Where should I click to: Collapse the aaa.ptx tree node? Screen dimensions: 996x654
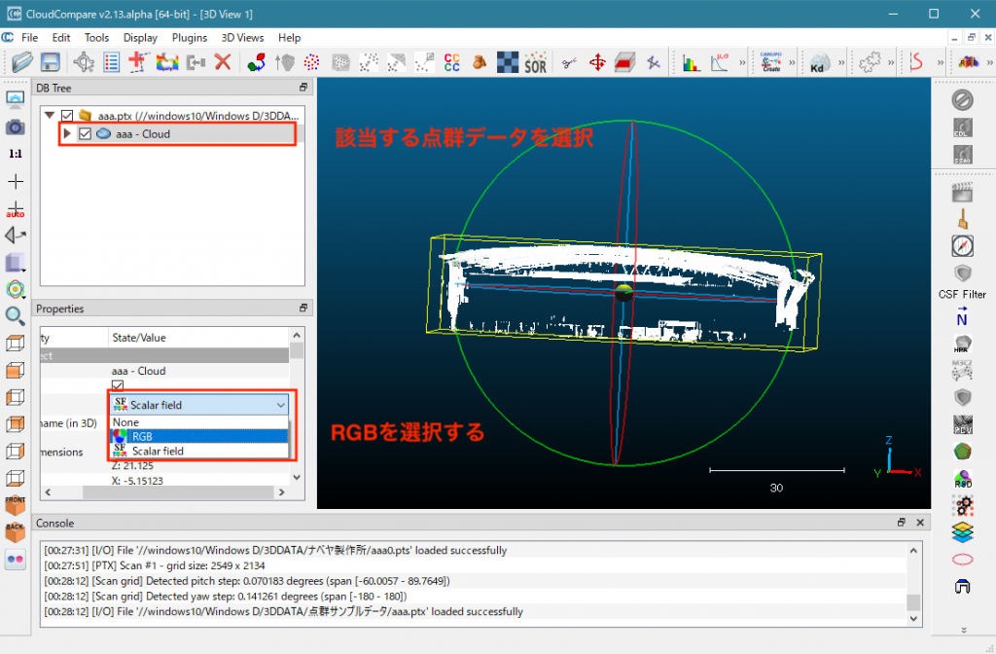pyautogui.click(x=50, y=116)
